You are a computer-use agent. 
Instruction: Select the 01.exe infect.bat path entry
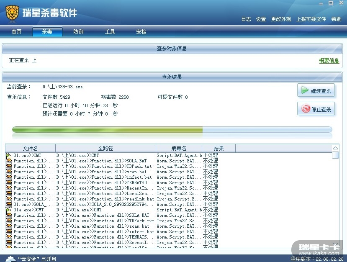(x=104, y=177)
